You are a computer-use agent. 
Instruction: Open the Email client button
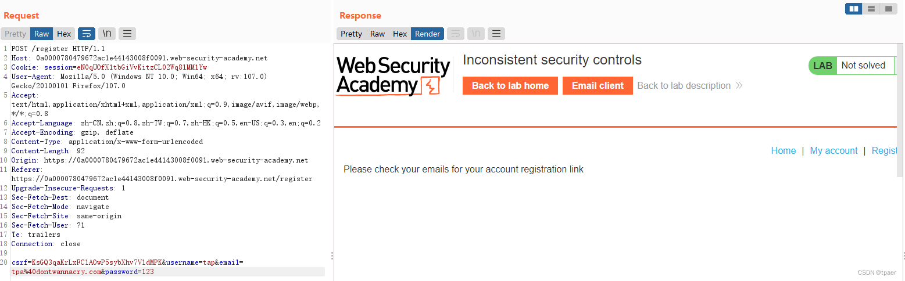pos(598,85)
